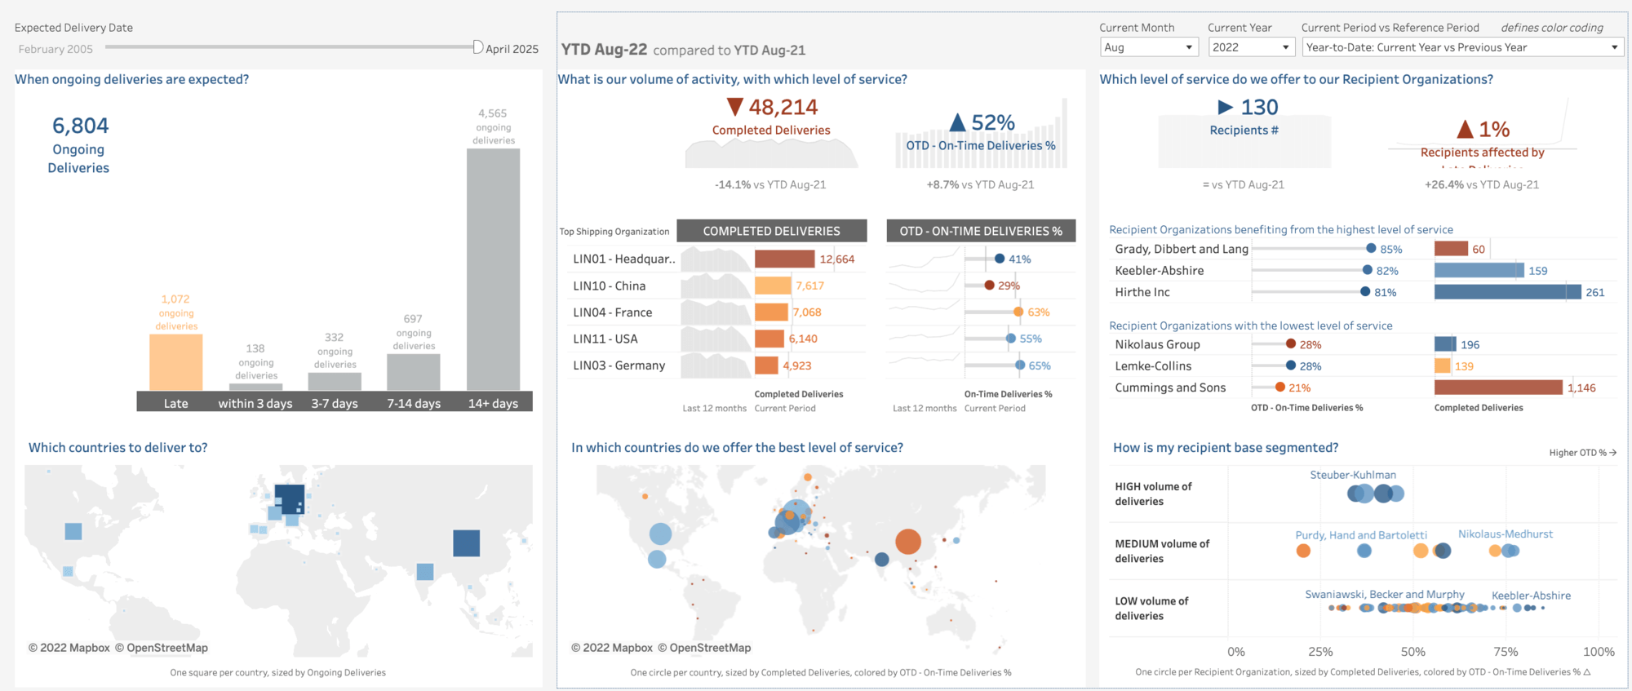Select the COMPLETED DELIVERIES column header
The height and width of the screenshot is (691, 1632).
[771, 231]
